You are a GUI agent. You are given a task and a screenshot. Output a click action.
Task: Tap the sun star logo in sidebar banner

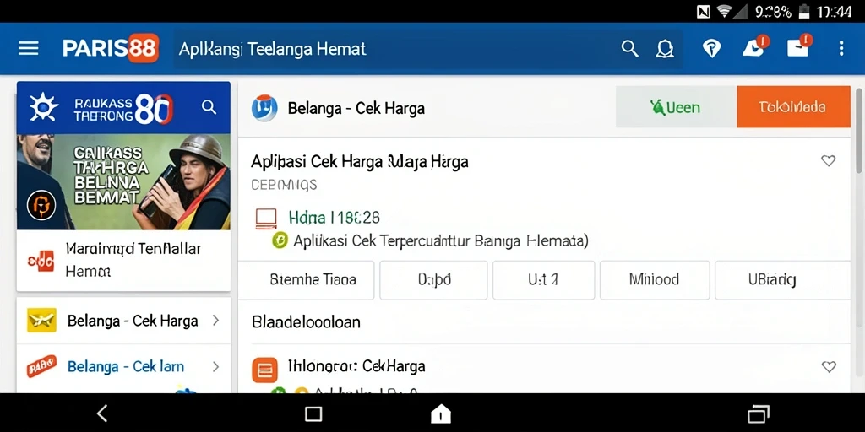(x=44, y=107)
